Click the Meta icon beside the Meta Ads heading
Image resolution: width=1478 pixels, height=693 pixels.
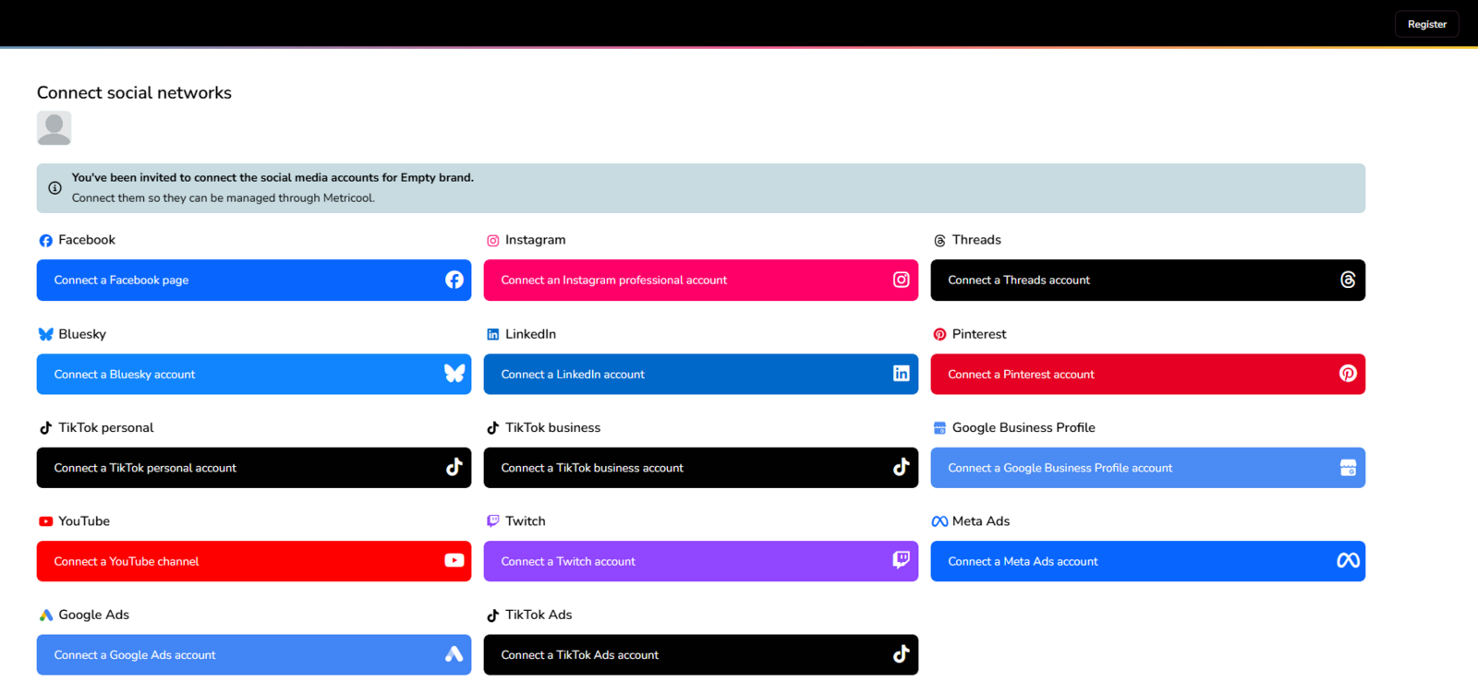[939, 521]
